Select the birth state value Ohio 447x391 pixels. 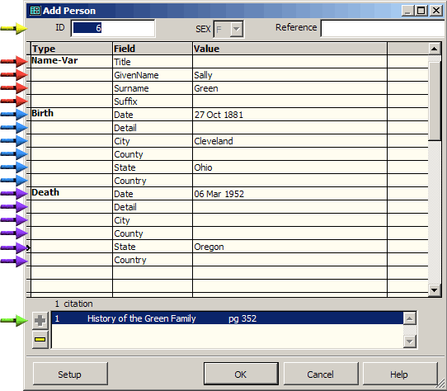tap(290, 167)
